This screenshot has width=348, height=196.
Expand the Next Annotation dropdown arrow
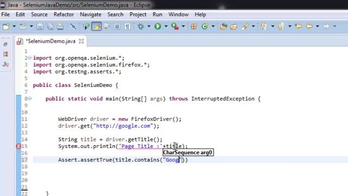[273, 27]
